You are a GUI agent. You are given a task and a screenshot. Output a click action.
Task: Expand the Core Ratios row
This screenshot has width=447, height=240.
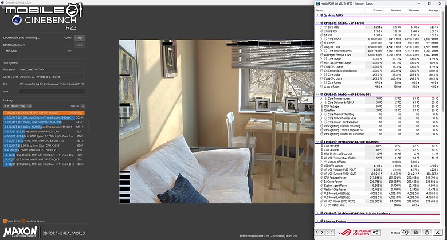coord(321,82)
